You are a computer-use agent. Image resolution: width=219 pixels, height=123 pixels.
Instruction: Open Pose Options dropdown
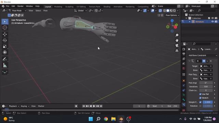[172, 15]
